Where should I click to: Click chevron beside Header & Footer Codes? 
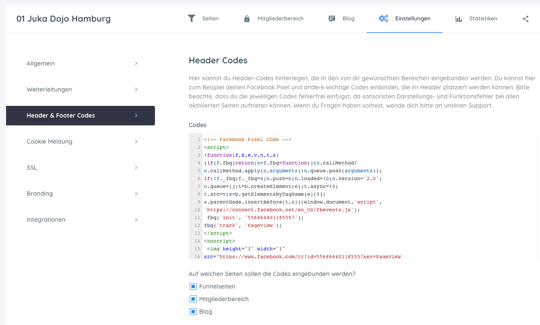point(136,115)
